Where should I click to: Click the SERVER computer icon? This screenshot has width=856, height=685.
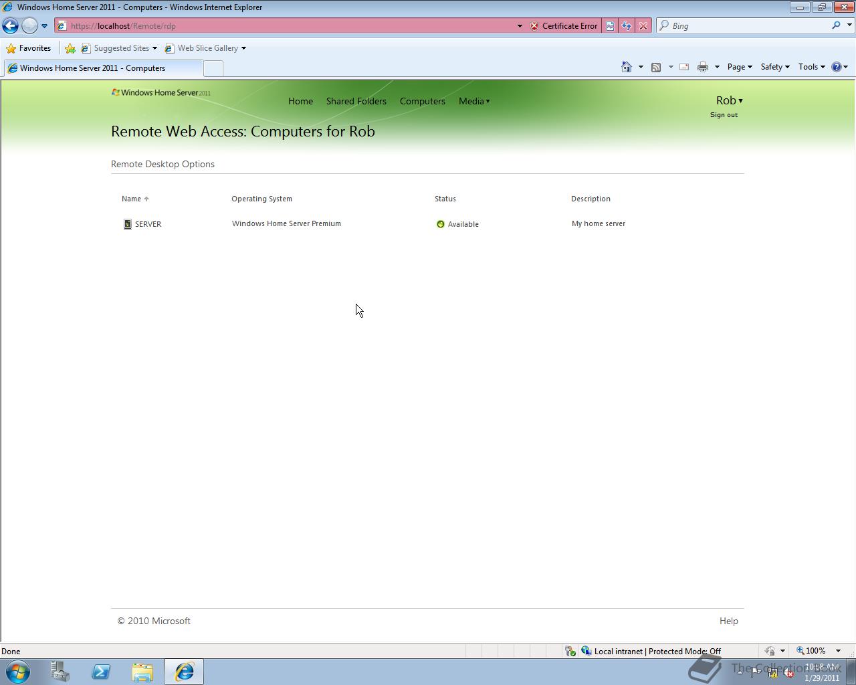click(x=128, y=224)
